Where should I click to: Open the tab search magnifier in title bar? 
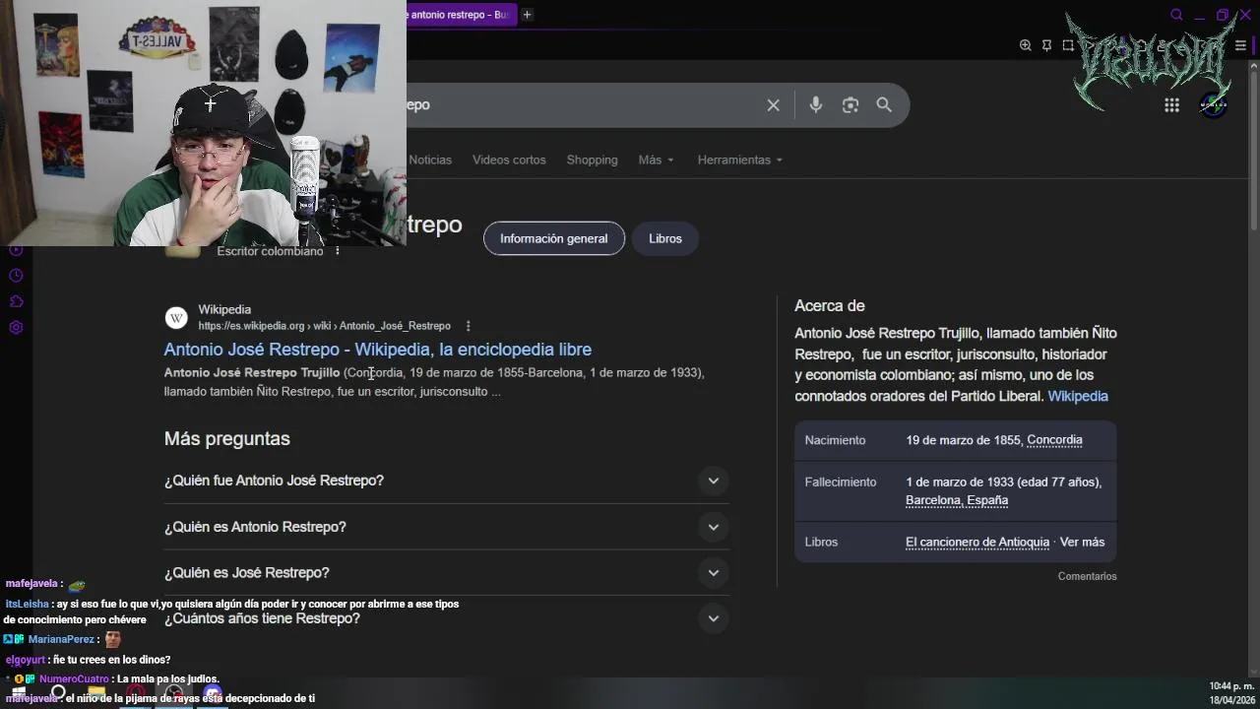tap(1176, 15)
